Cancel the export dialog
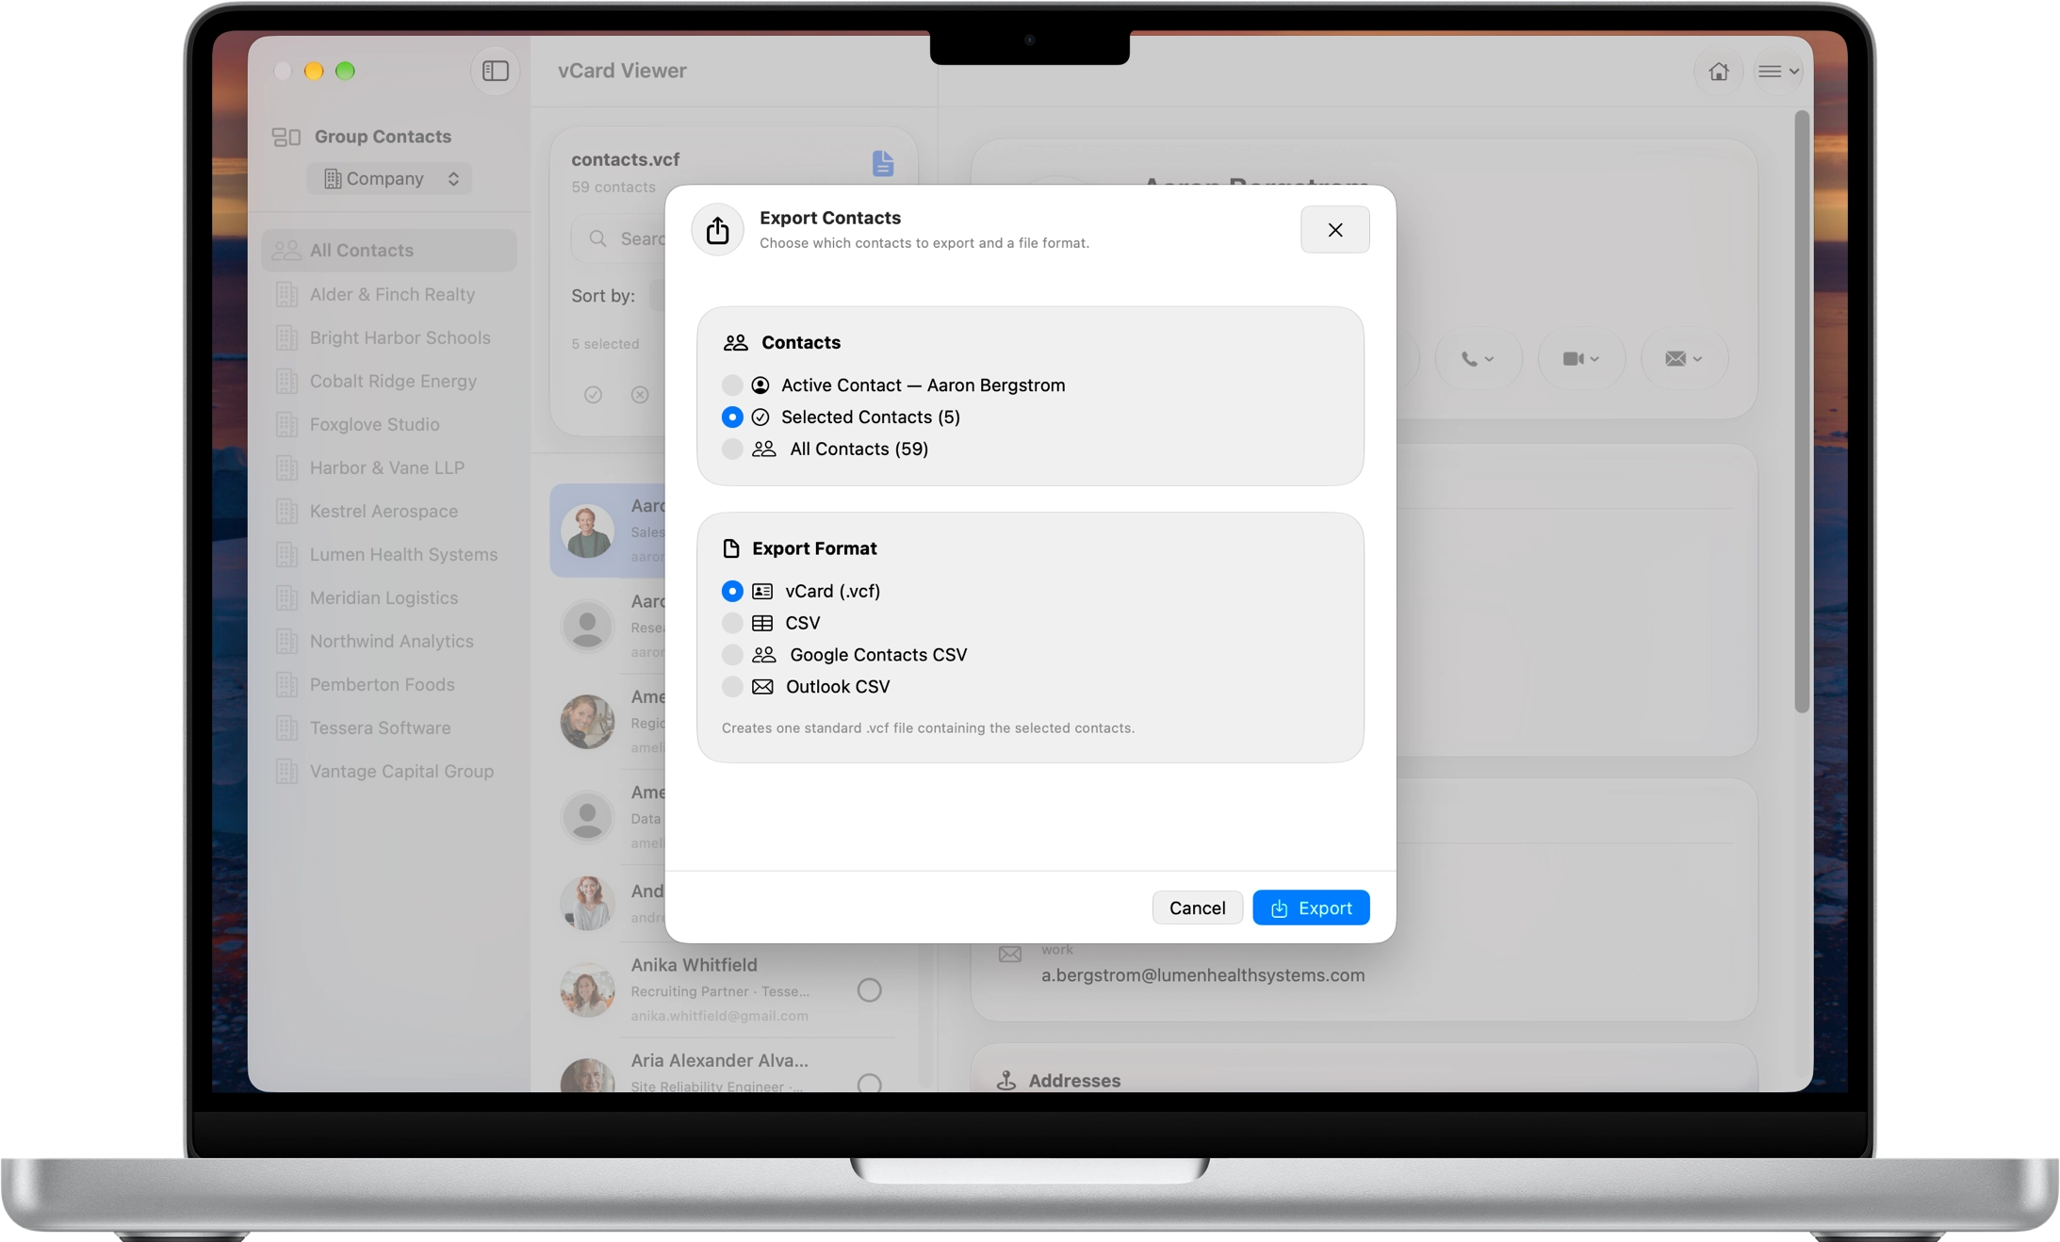This screenshot has height=1242, width=2060. click(x=1197, y=907)
